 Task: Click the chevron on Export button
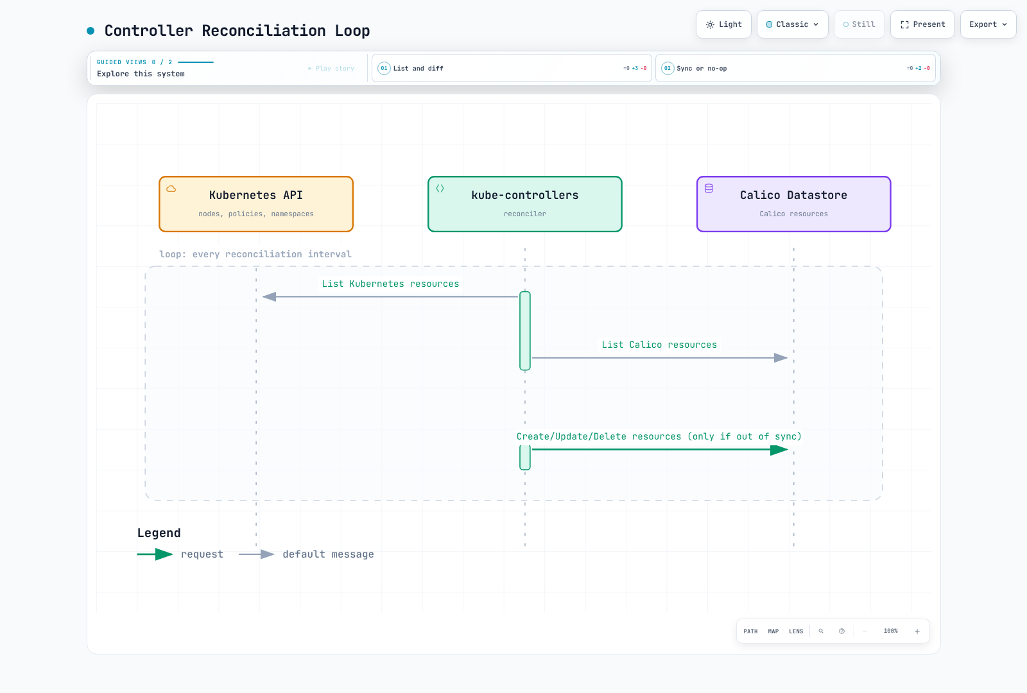[x=1005, y=24]
